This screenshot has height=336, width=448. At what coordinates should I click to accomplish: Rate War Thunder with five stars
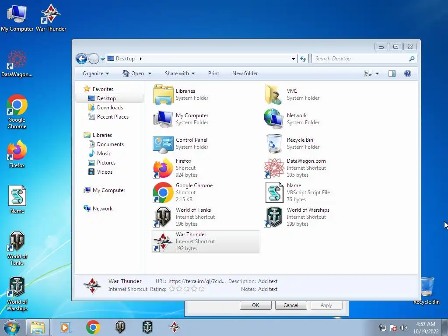pyautogui.click(x=201, y=289)
